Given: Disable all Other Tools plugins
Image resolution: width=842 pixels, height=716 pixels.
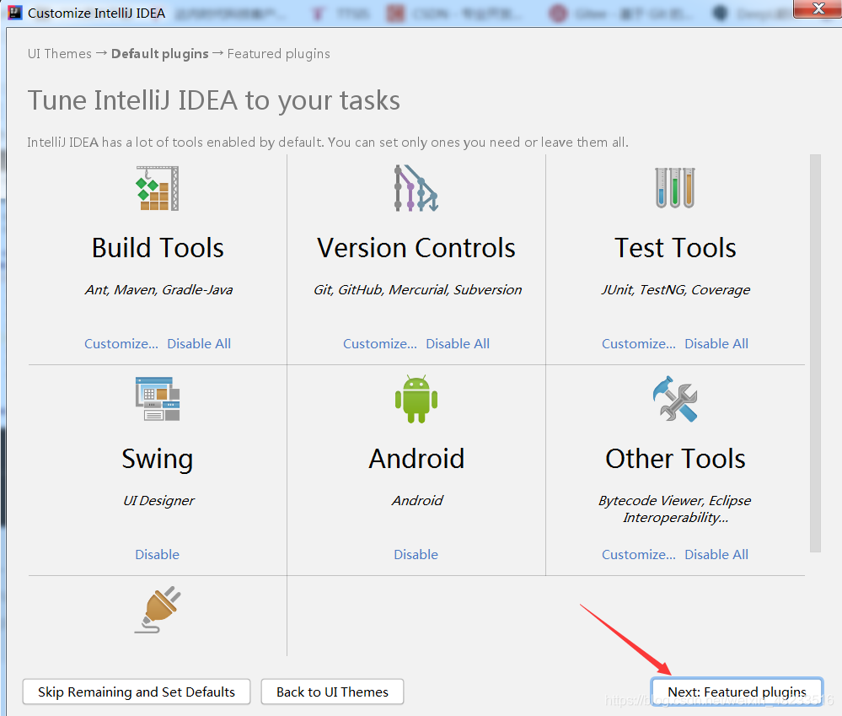Looking at the screenshot, I should [716, 554].
